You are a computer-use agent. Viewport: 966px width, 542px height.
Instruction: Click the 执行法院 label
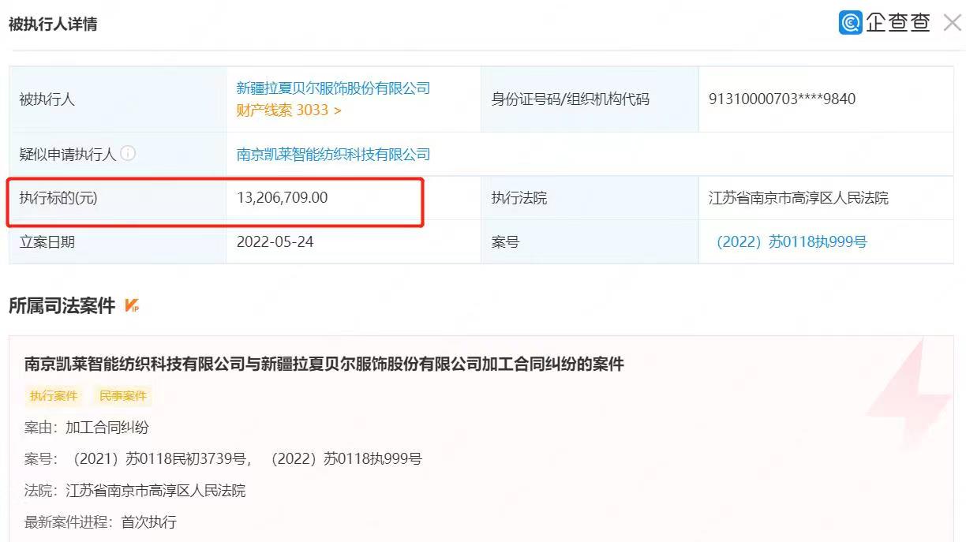coord(519,198)
